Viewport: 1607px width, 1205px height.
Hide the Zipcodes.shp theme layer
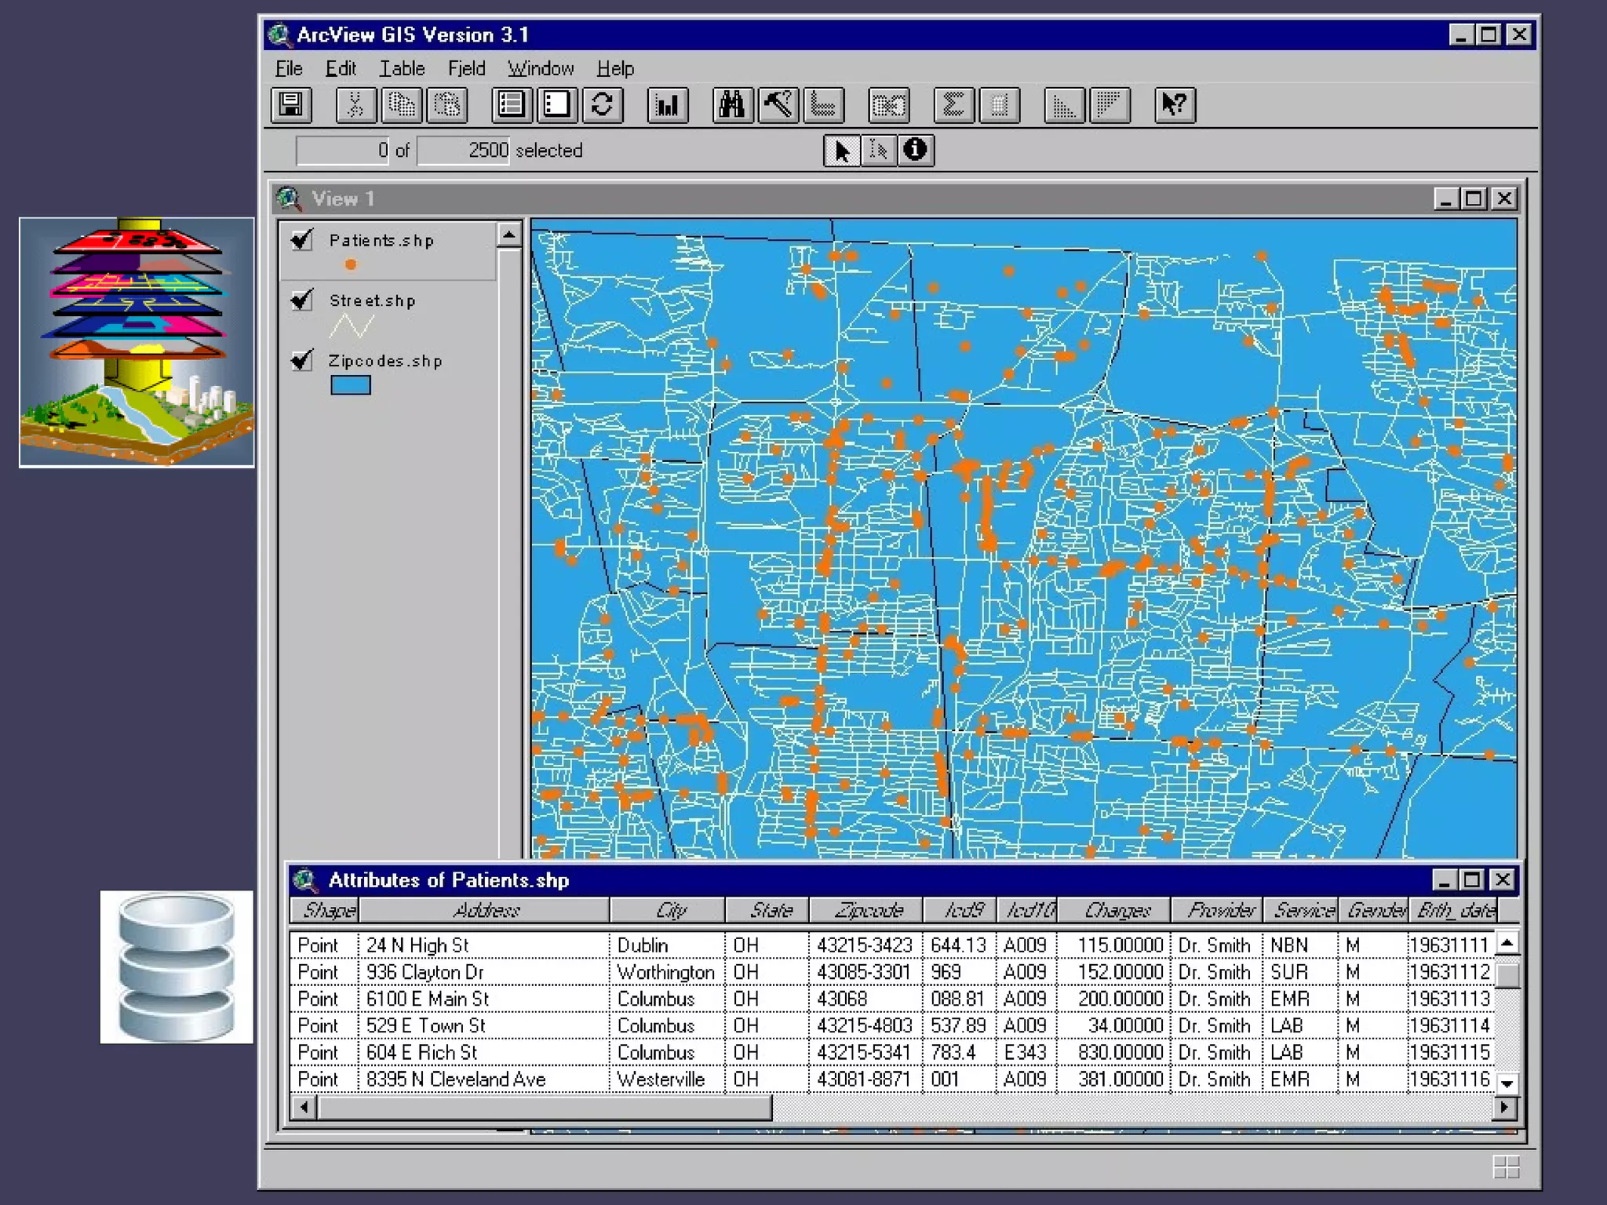302,360
